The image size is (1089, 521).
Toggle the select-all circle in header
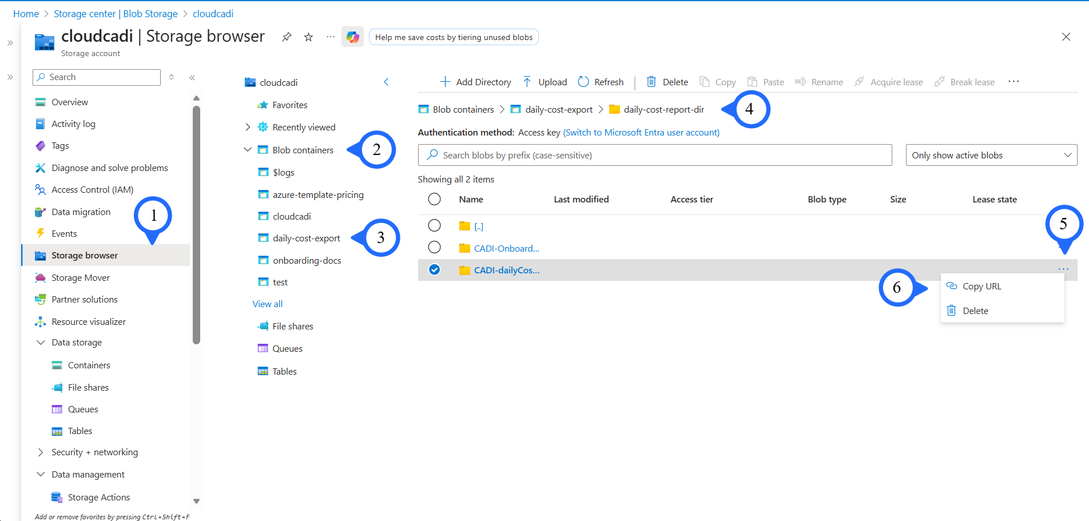[x=435, y=199]
